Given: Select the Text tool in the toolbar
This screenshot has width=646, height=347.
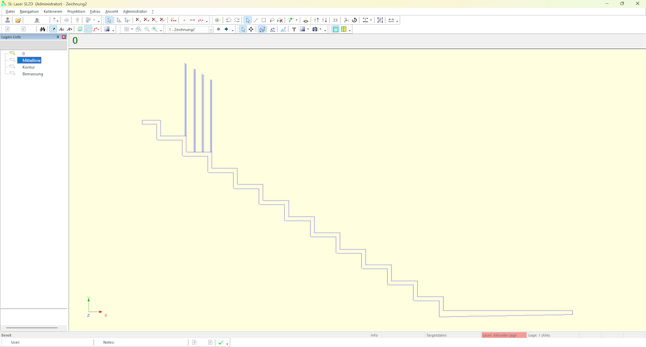Looking at the screenshot, I should click(294, 30).
